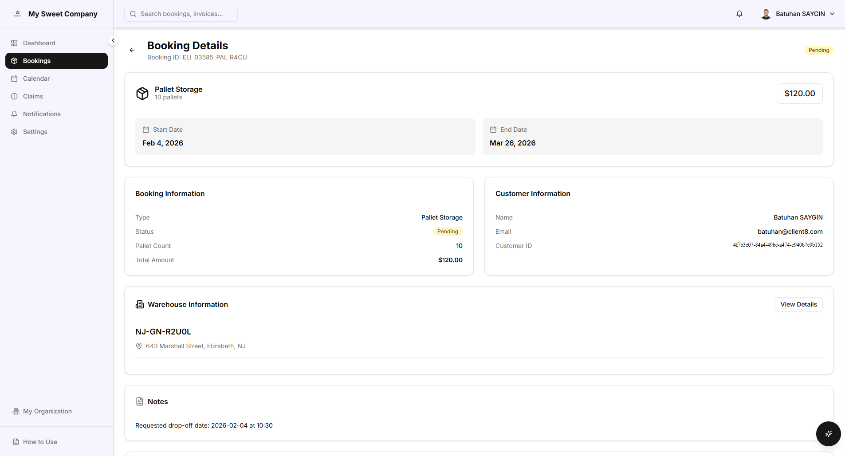Click the location pin icon by address

pyautogui.click(x=139, y=346)
